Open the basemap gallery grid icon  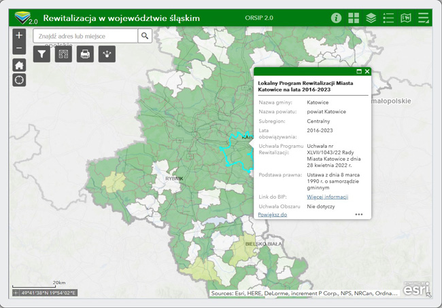click(x=354, y=18)
